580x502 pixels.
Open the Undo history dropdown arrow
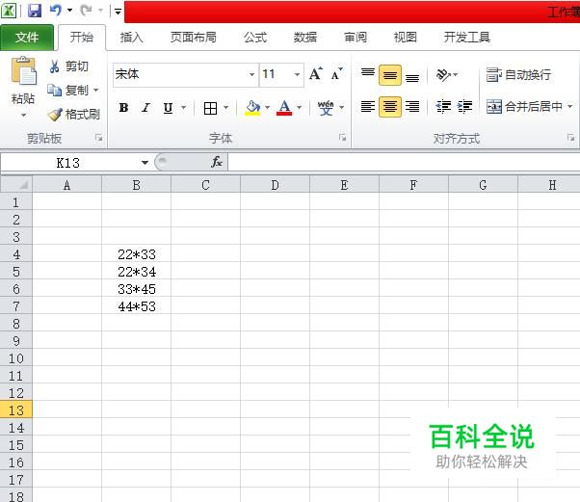point(69,11)
